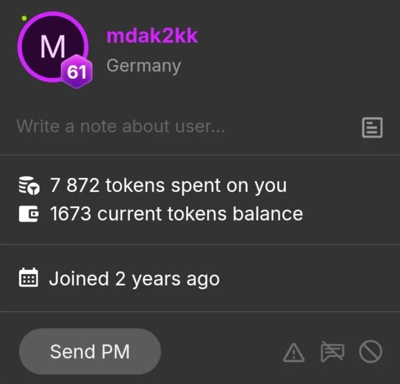Open the mdak2kk username link
Image resolution: width=400 pixels, height=384 pixels.
pyautogui.click(x=152, y=36)
